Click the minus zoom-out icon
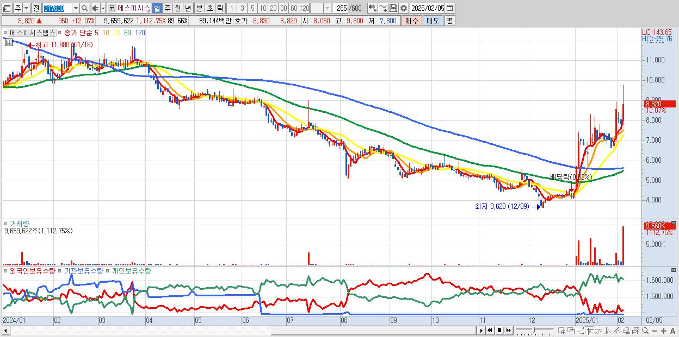The width and height of the screenshot is (679, 337). [655, 331]
